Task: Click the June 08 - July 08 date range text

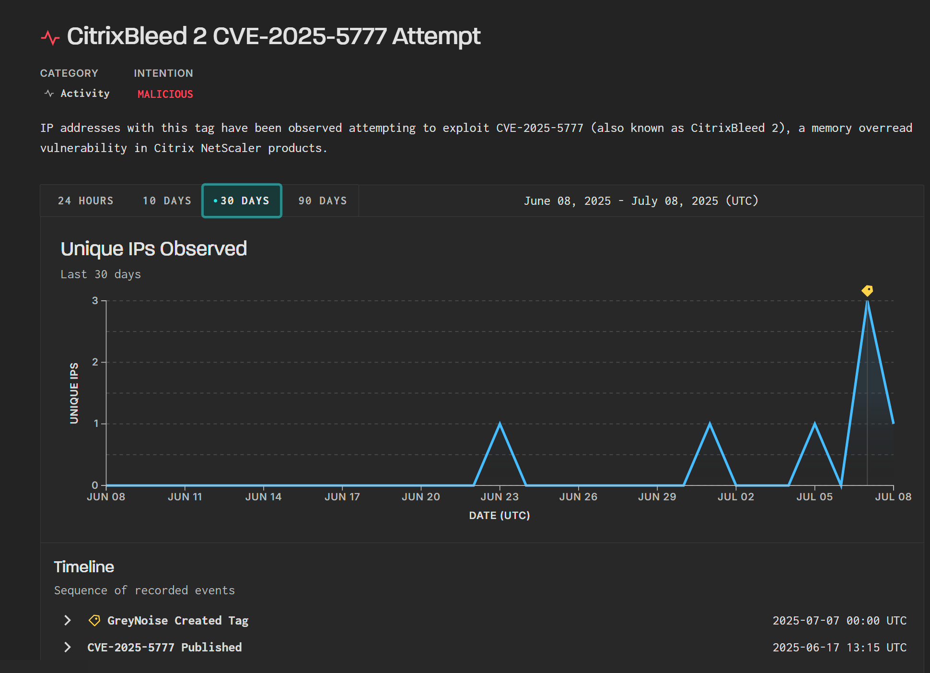Action: pyautogui.click(x=641, y=201)
